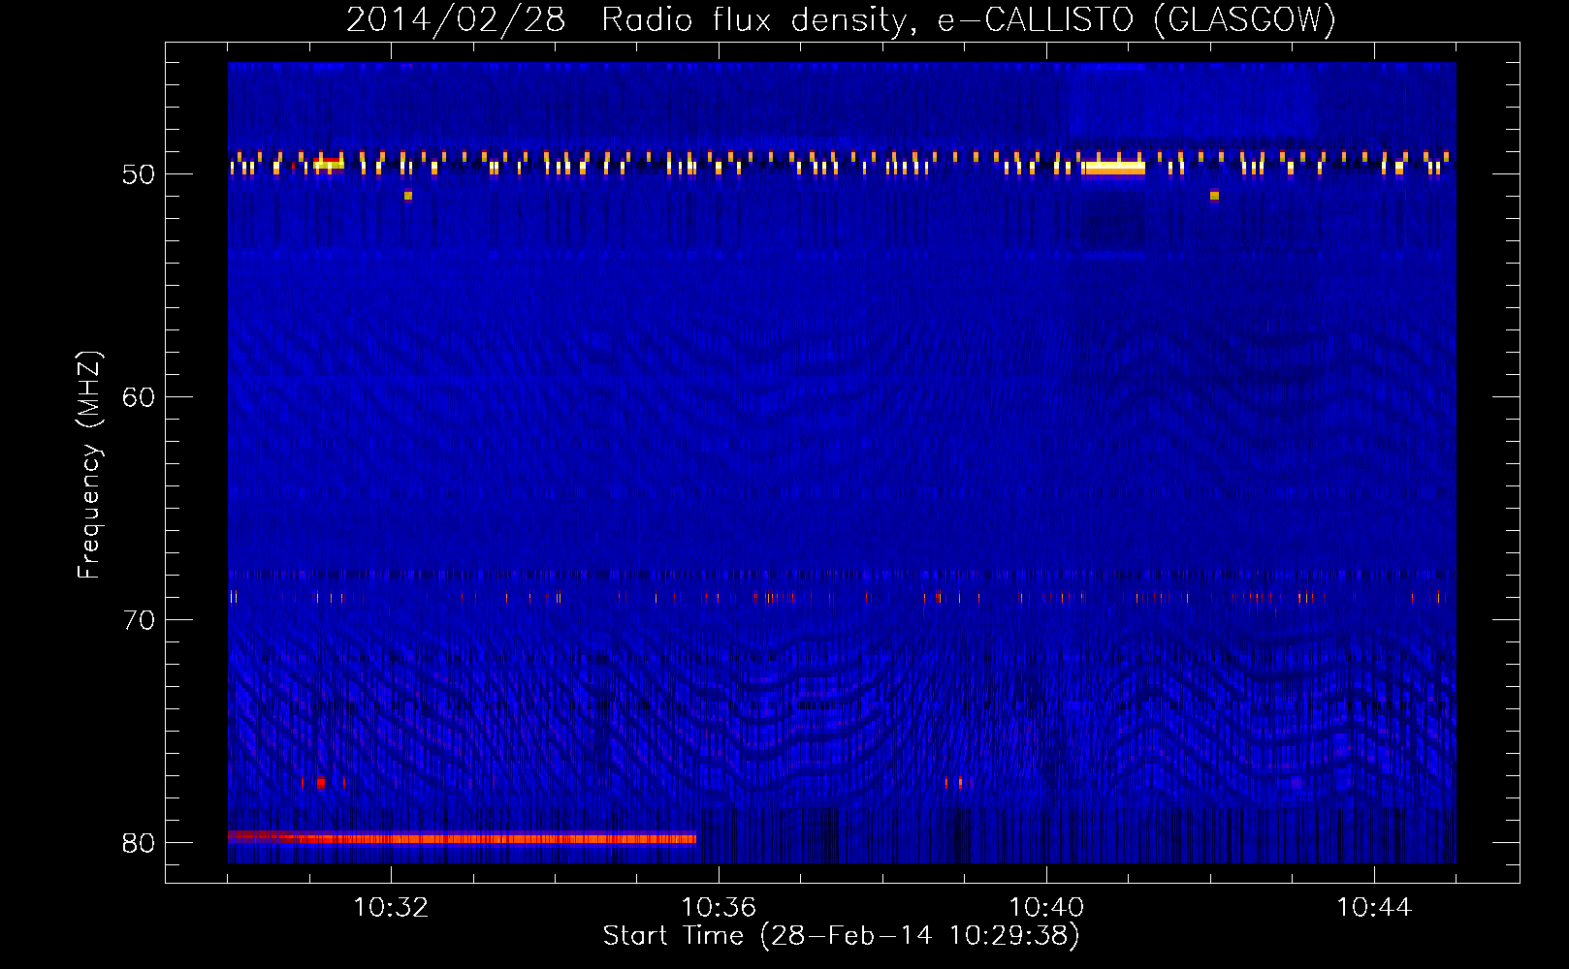Click the 'Start Time (28-Feb-14 10:29:38)' label
This screenshot has width=1569, height=969.
click(841, 936)
